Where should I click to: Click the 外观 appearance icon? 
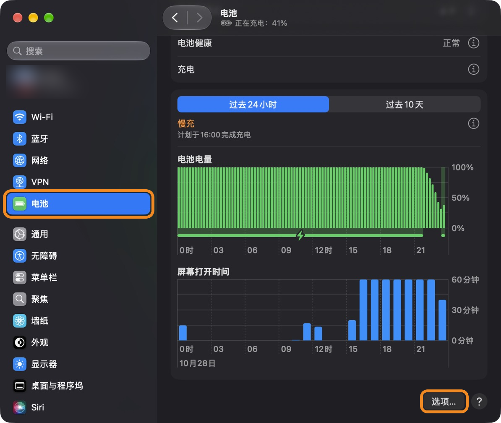(x=19, y=342)
